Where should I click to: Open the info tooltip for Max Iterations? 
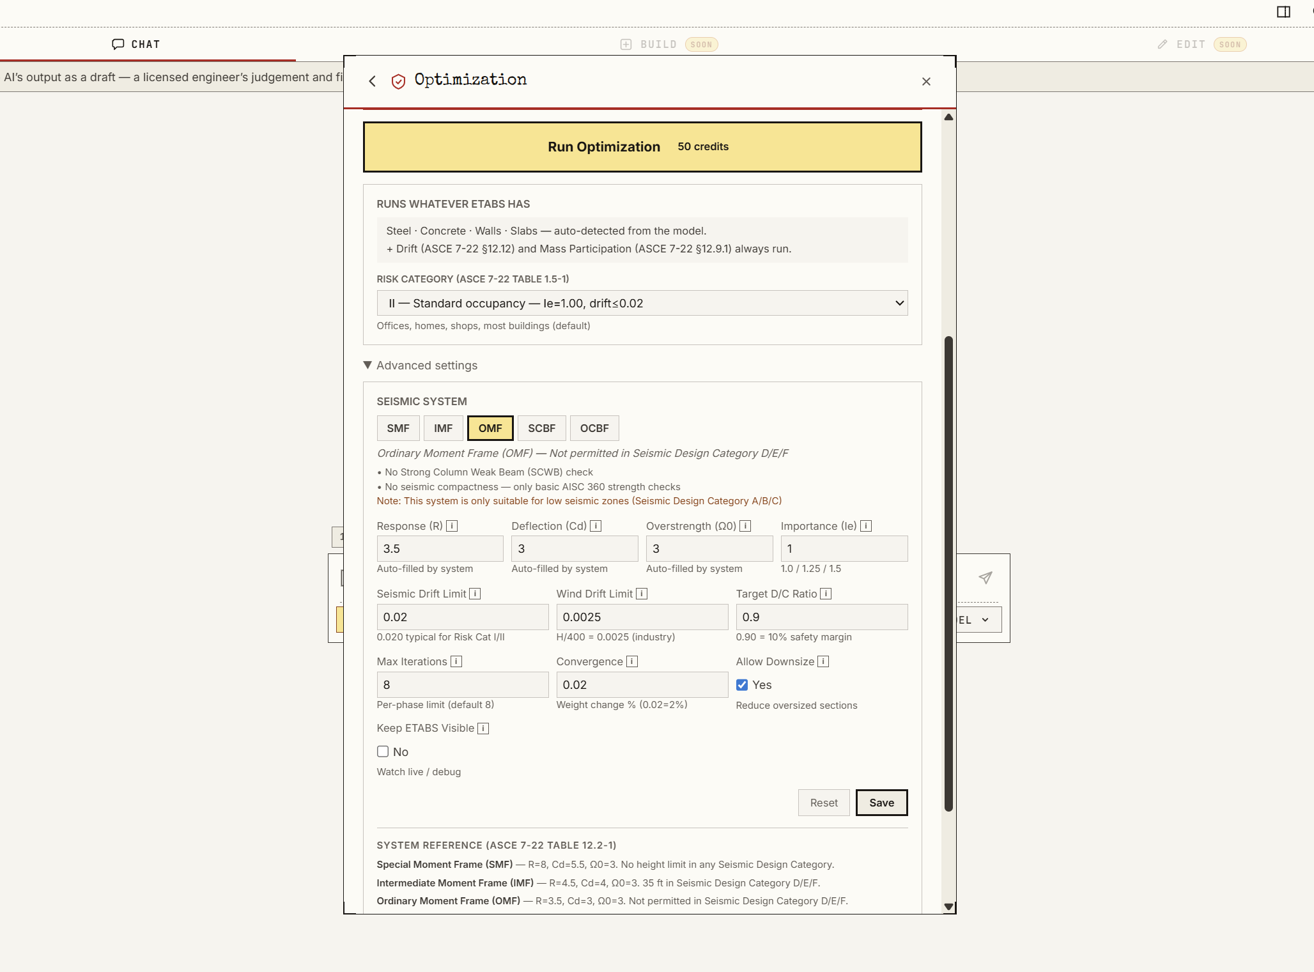455,661
